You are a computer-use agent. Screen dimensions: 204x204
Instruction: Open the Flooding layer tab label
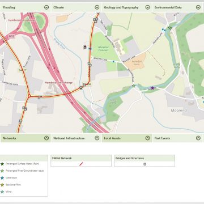coord(8,7)
